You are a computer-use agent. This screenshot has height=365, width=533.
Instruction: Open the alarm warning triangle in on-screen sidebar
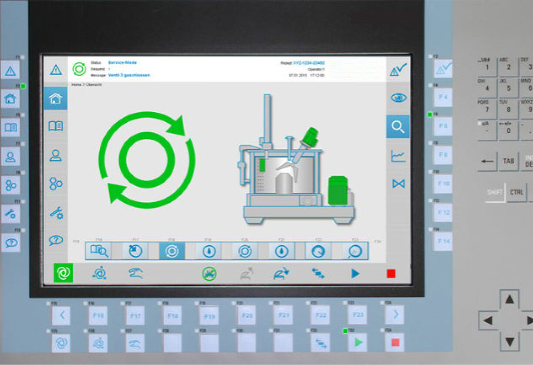(x=56, y=70)
